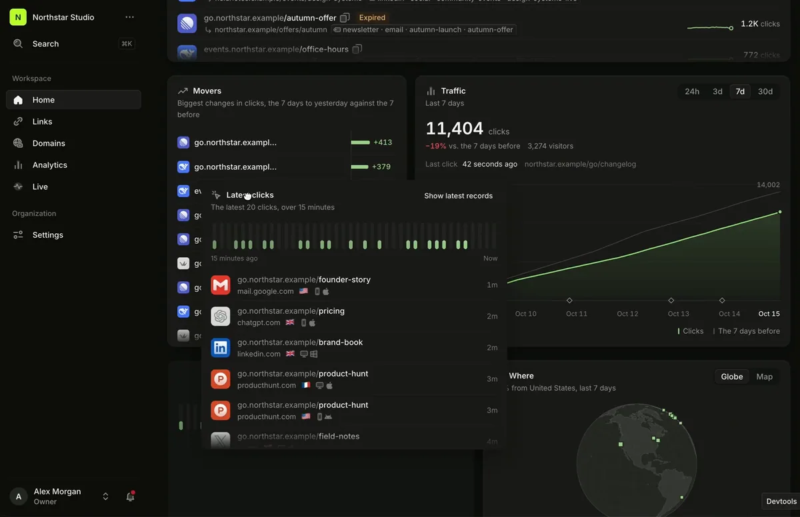The height and width of the screenshot is (517, 800).
Task: Click the Clicks legend entry
Action: [691, 331]
